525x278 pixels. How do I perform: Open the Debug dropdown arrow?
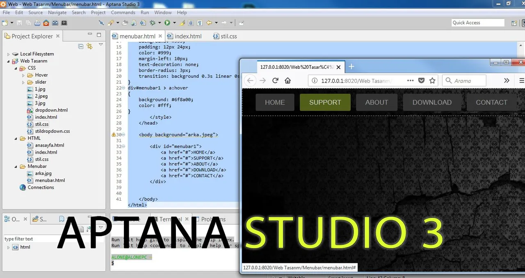pyautogui.click(x=160, y=23)
